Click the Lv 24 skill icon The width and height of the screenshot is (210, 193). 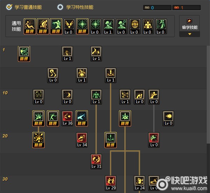[x=139, y=183]
